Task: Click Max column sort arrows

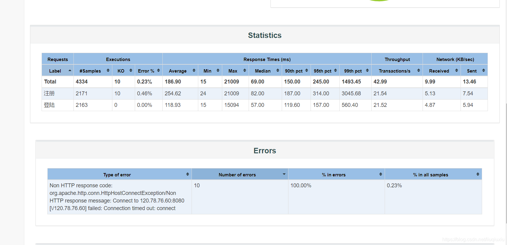Action: [x=244, y=70]
